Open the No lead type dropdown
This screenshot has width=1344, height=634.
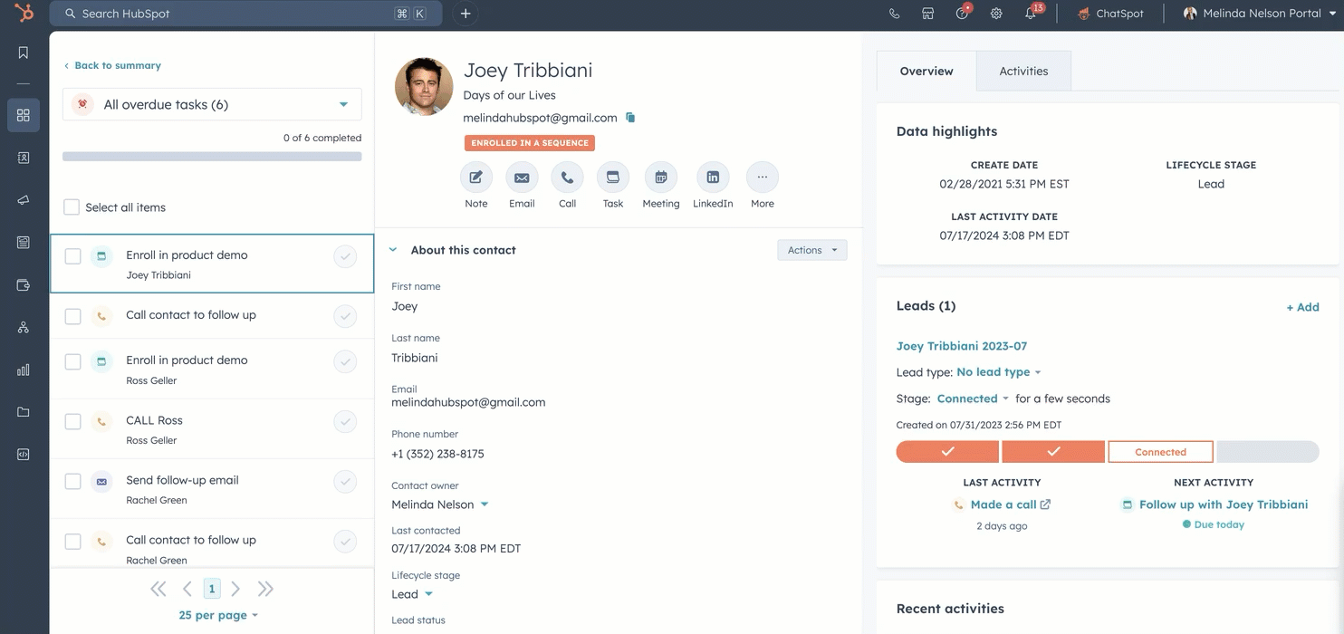coord(999,372)
